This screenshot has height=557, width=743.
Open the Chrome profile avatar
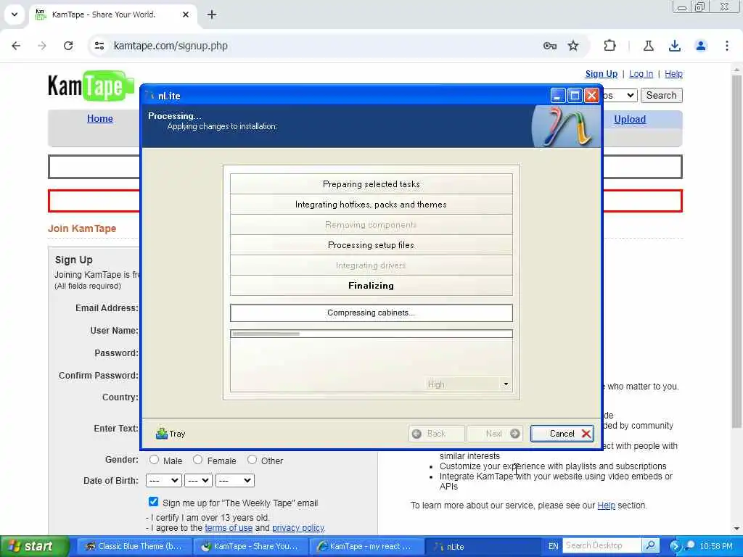701,46
